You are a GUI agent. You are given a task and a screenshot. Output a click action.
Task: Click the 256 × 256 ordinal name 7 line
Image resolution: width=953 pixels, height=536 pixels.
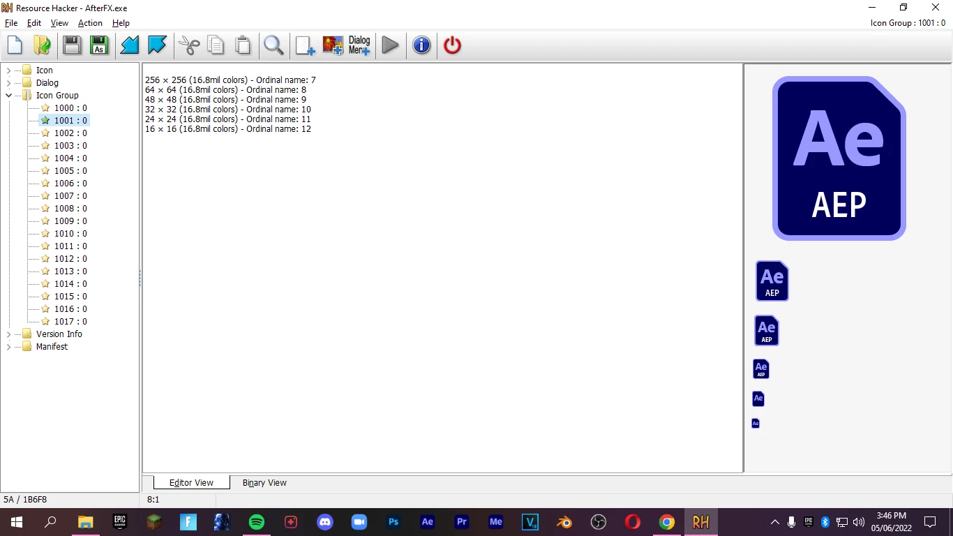[x=230, y=80]
